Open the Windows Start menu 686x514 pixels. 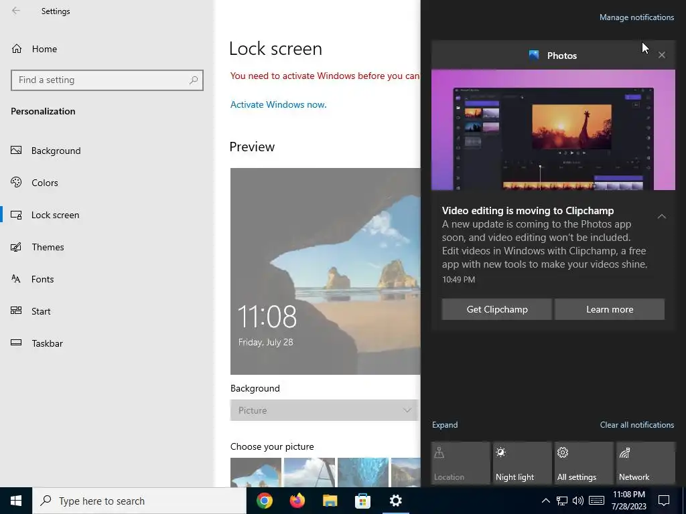click(x=16, y=501)
